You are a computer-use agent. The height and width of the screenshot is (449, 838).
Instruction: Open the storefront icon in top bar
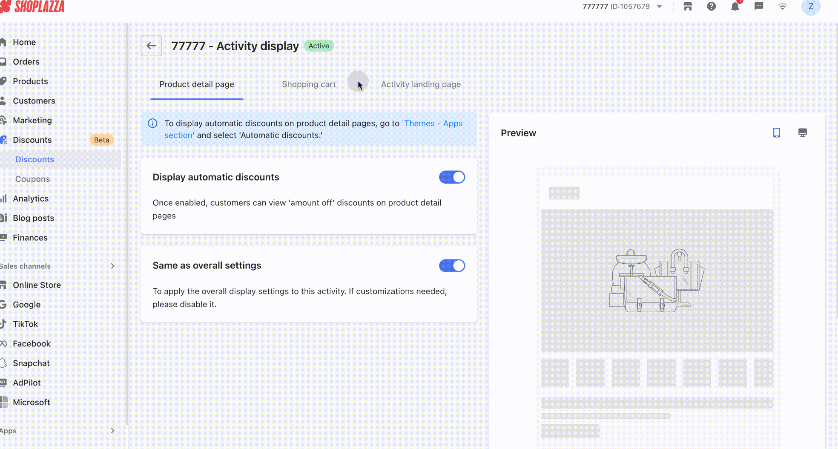pos(688,6)
